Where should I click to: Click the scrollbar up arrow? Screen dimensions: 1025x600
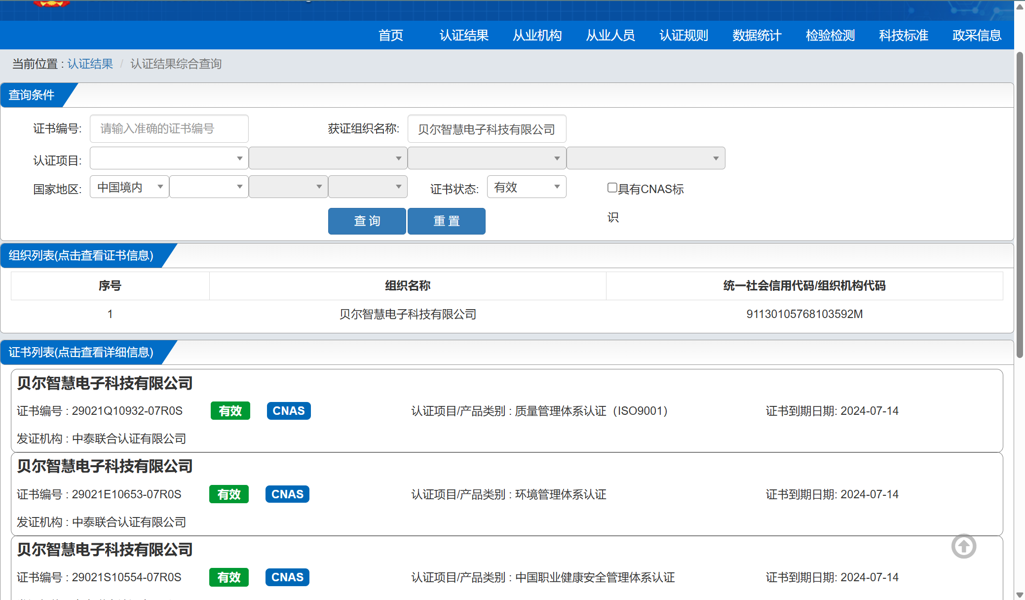click(1020, 7)
